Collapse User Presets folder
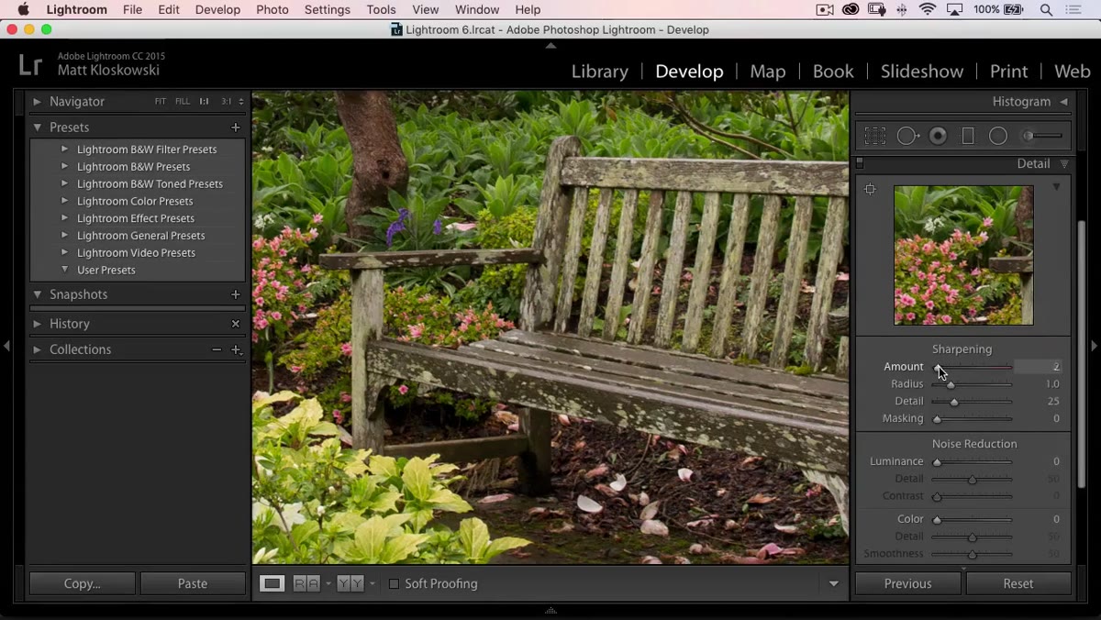This screenshot has height=620, width=1101. point(64,270)
